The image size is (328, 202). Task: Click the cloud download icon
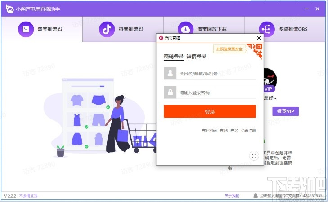tap(185, 28)
